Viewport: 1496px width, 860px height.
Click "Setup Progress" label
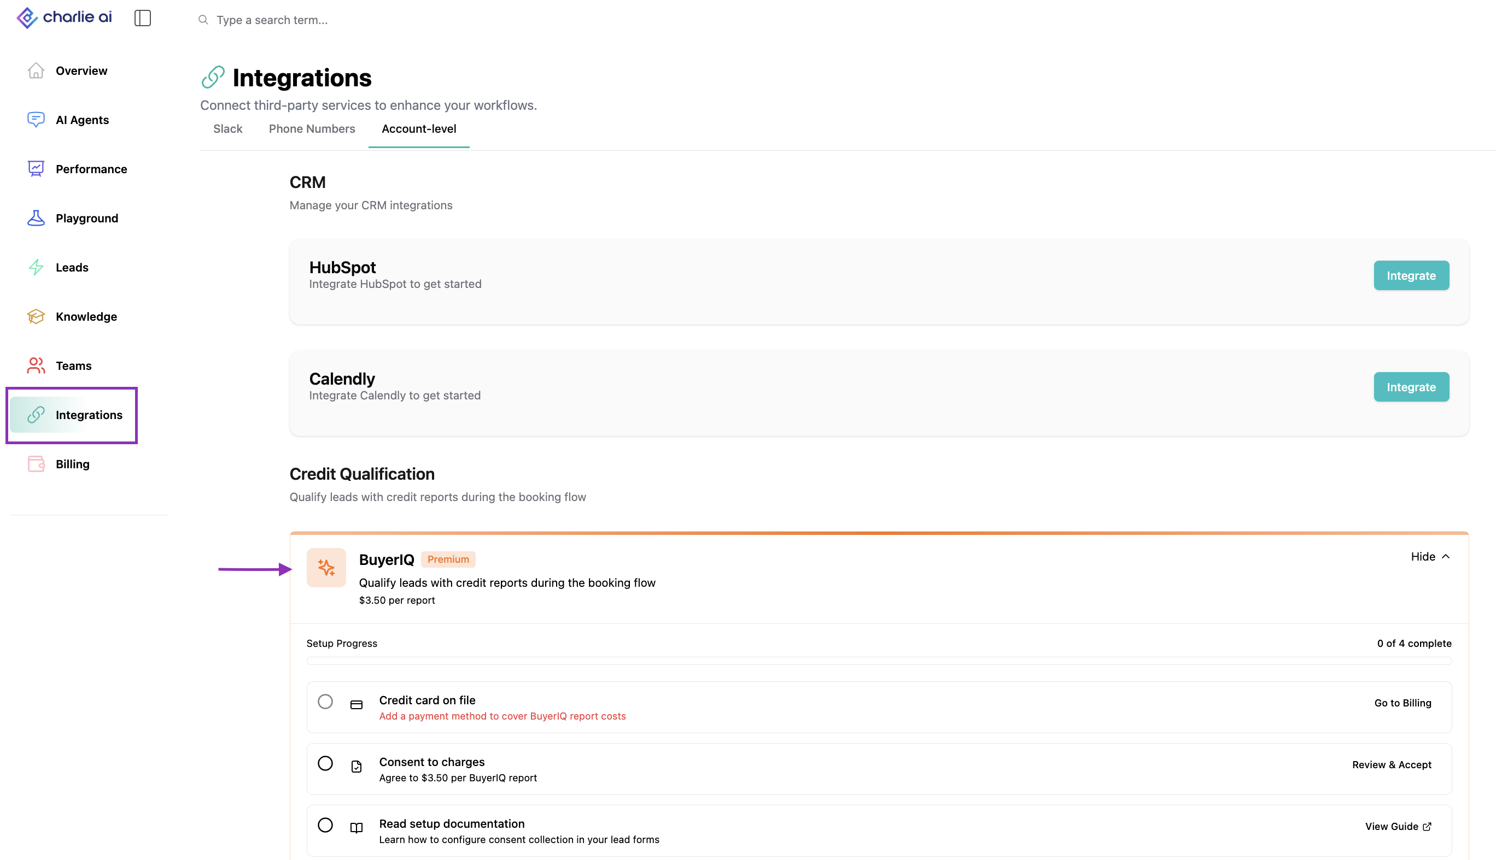tap(342, 643)
